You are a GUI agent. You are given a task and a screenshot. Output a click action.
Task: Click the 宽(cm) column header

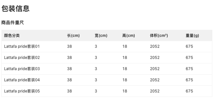[101, 36]
